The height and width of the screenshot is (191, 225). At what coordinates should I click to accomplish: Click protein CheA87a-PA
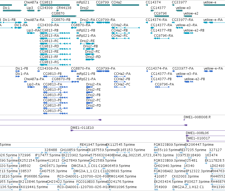coord(34,79)
